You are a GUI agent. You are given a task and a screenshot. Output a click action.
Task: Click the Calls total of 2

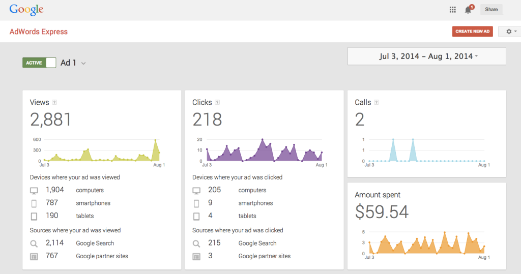[360, 119]
